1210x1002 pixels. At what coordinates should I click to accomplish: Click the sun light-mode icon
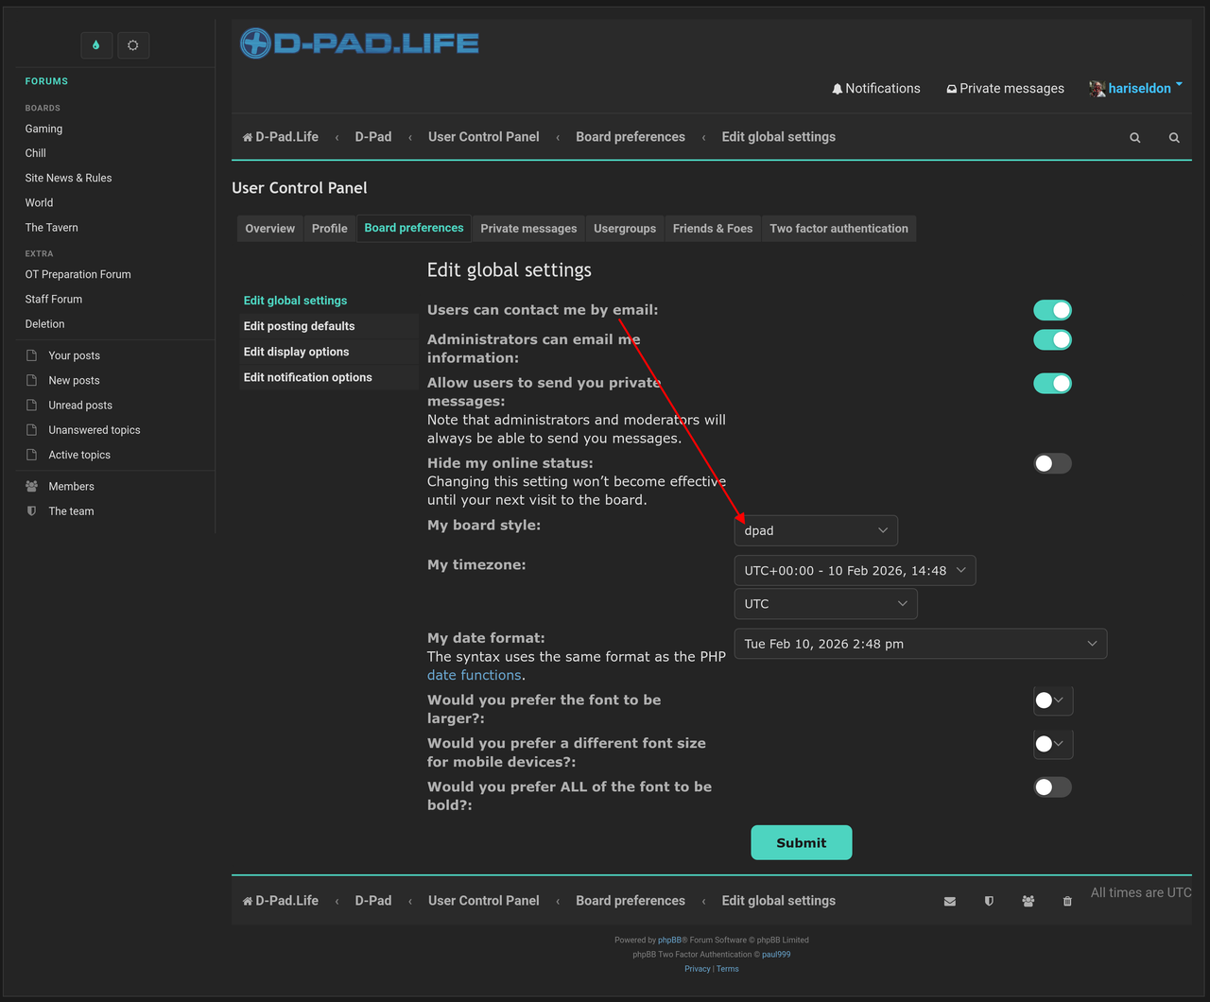pyautogui.click(x=133, y=45)
